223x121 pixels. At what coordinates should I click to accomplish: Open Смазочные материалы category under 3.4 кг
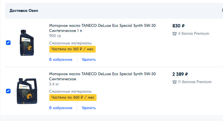pyautogui.click(x=70, y=91)
